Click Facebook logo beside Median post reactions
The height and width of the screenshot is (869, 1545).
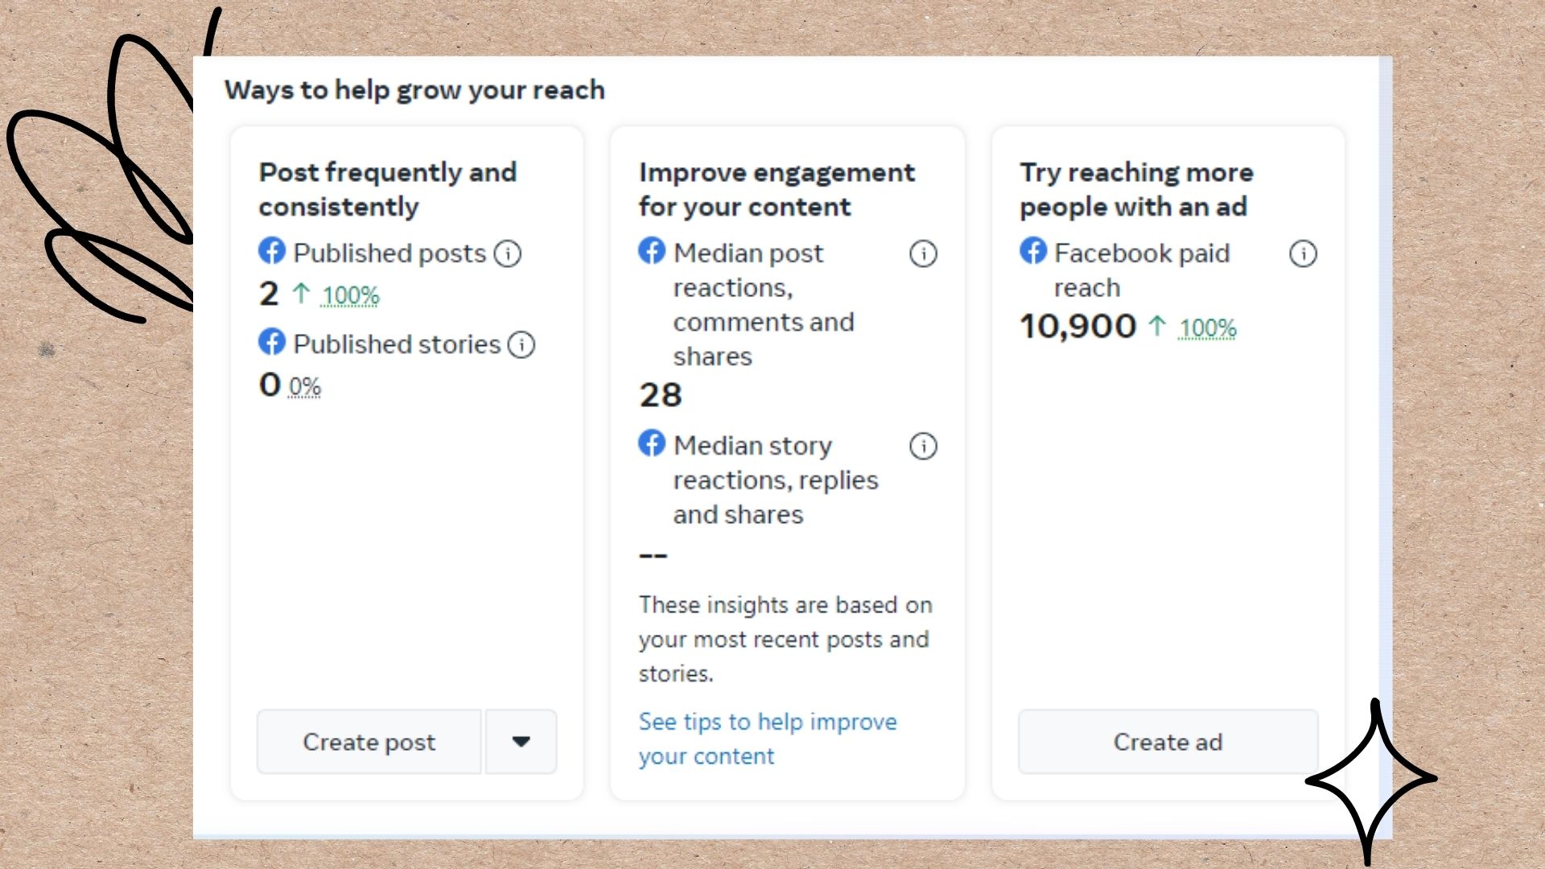pos(652,251)
